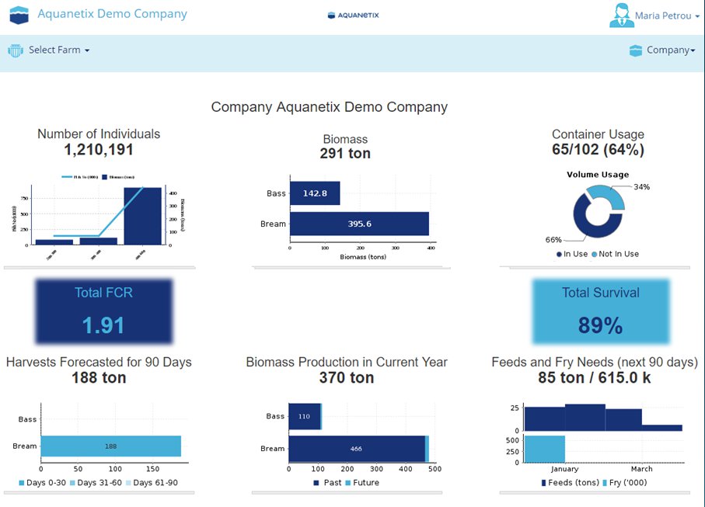Click the Bream 466 production bar
Viewport: 705px width, 507px height.
tap(357, 449)
